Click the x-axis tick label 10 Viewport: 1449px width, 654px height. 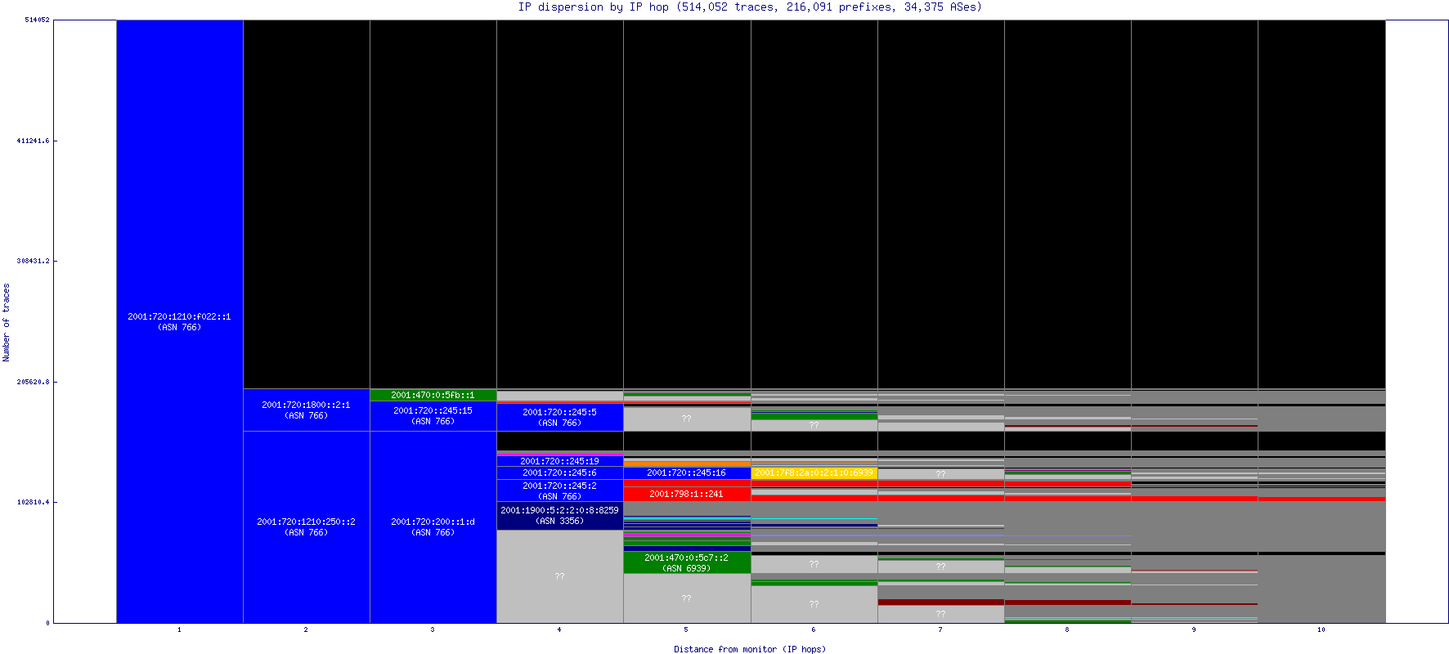click(x=1321, y=629)
